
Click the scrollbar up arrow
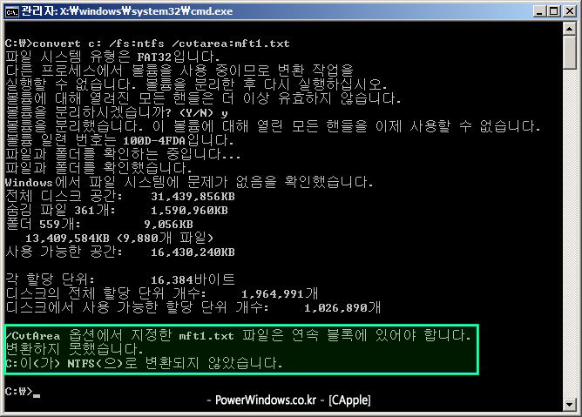coord(570,28)
